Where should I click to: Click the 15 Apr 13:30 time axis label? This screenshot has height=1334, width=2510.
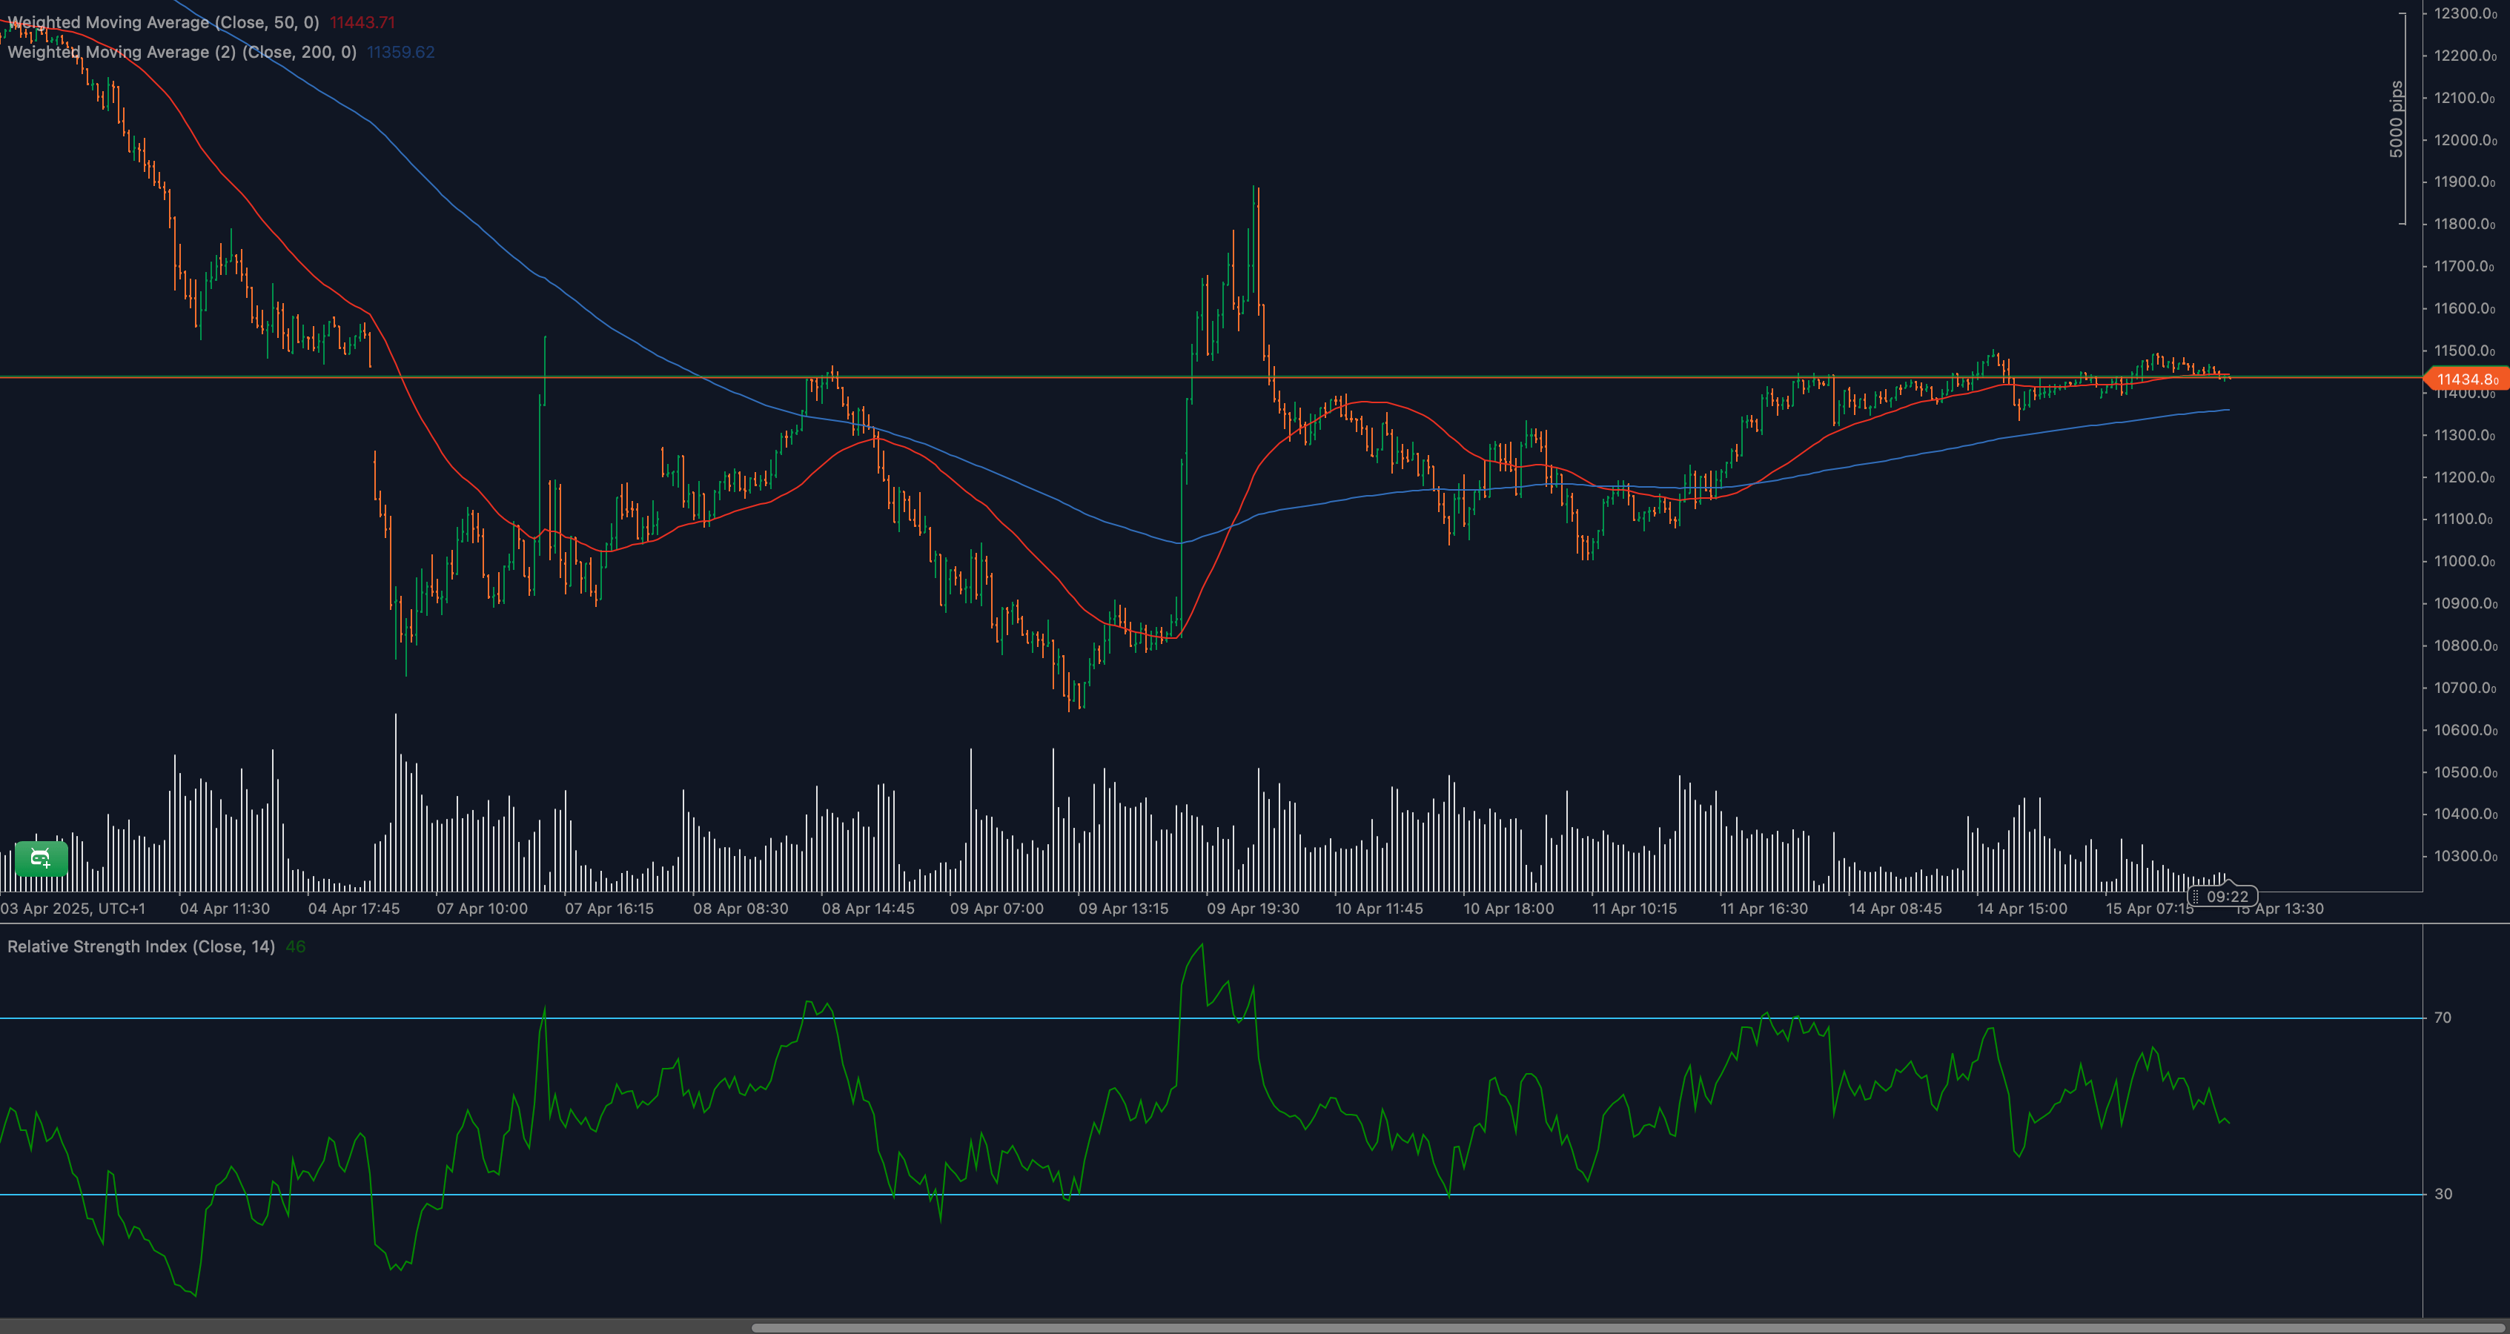click(x=2280, y=908)
